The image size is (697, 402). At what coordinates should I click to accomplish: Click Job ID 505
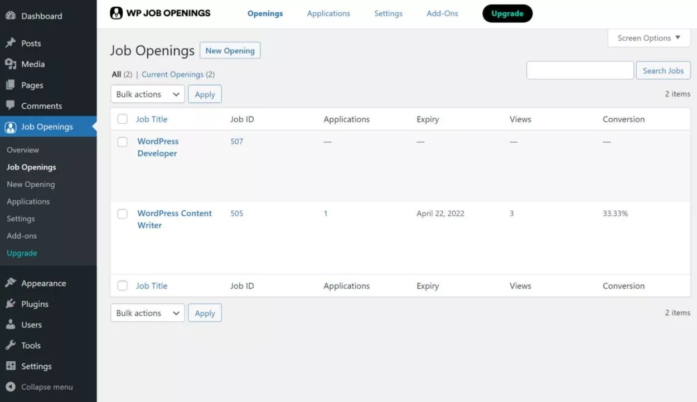(237, 214)
